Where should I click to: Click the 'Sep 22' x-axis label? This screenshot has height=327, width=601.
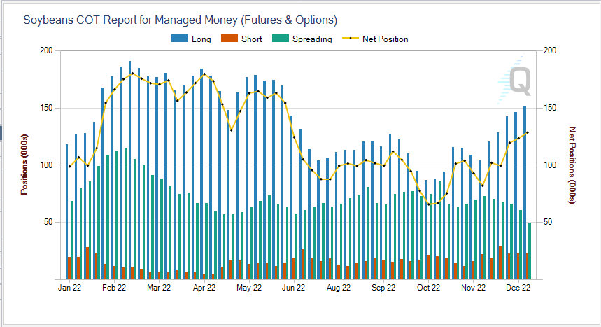[x=383, y=288]
